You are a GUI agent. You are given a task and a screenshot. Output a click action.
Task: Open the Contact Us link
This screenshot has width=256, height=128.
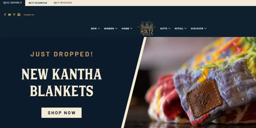(x=29, y=15)
